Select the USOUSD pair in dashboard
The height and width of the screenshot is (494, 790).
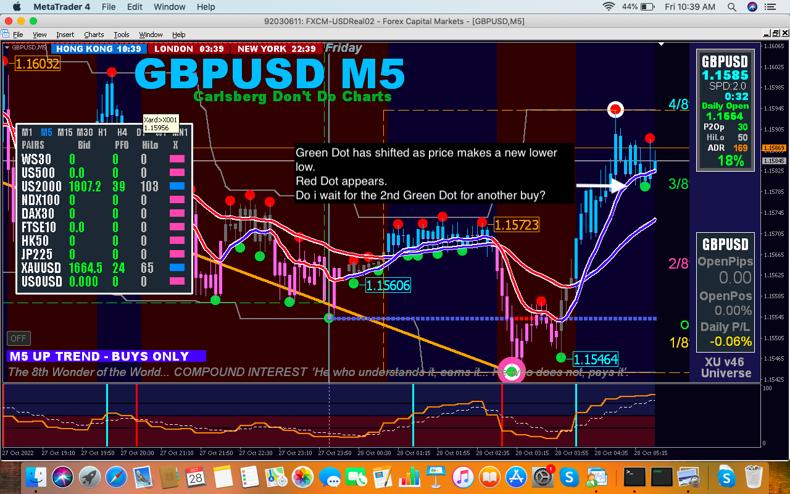(x=42, y=281)
